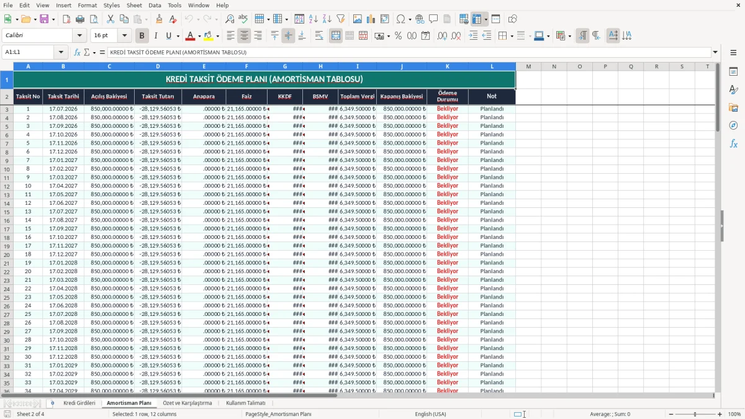The width and height of the screenshot is (745, 419).
Task: Open the Font Size dropdown
Action: click(125, 36)
